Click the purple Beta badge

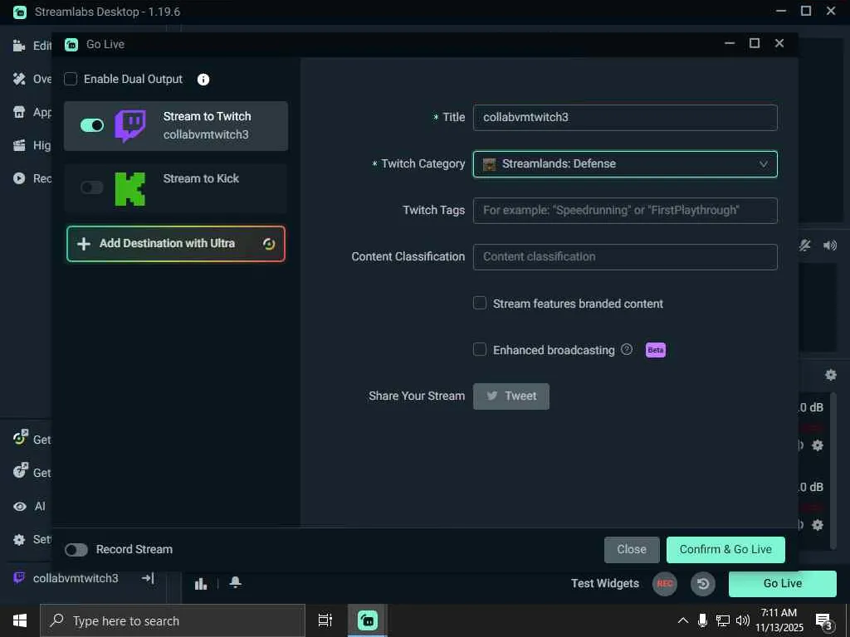[x=656, y=350]
